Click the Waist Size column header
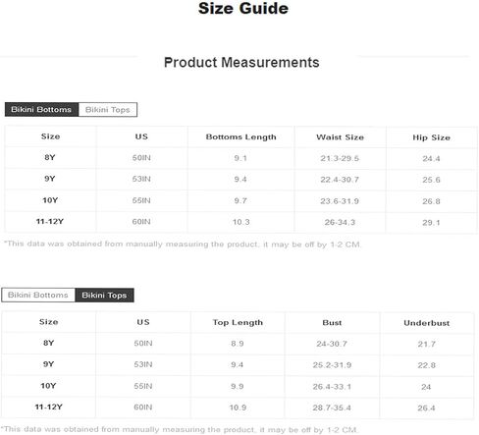This screenshot has height=435, width=479. point(340,137)
